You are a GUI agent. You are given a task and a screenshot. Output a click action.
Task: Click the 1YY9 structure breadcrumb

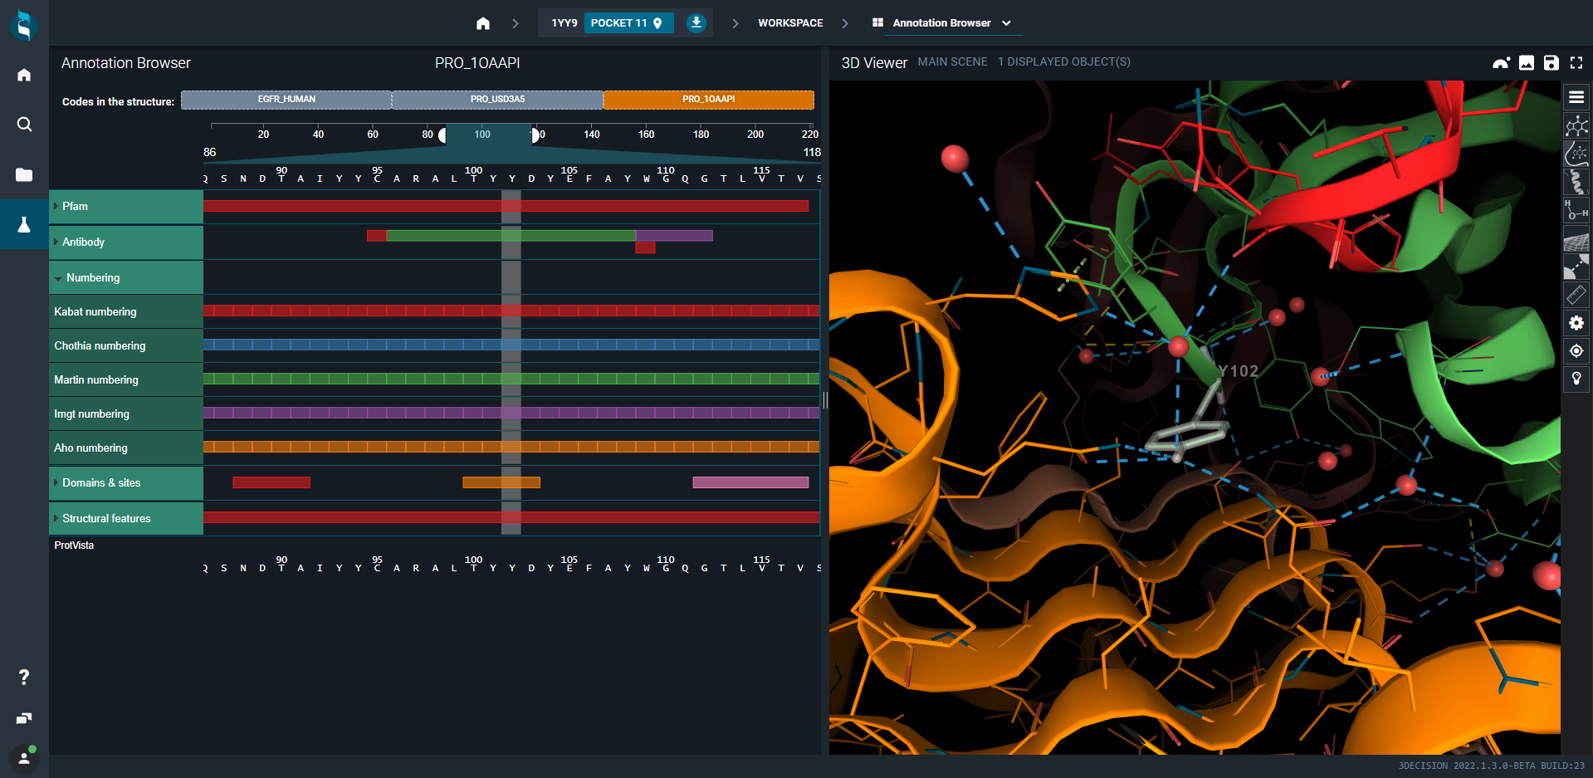click(x=564, y=23)
